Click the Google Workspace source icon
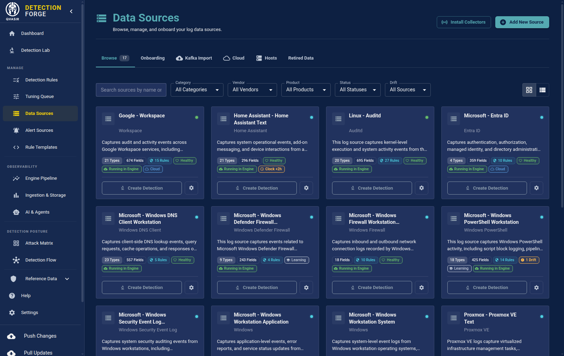 [108, 119]
